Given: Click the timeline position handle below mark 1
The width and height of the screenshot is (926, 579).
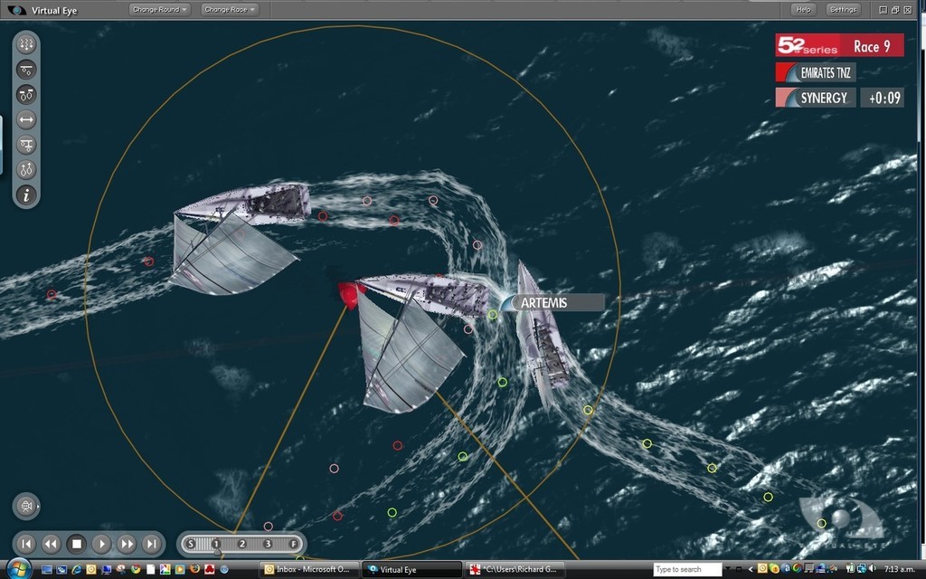Looking at the screenshot, I should (x=217, y=553).
